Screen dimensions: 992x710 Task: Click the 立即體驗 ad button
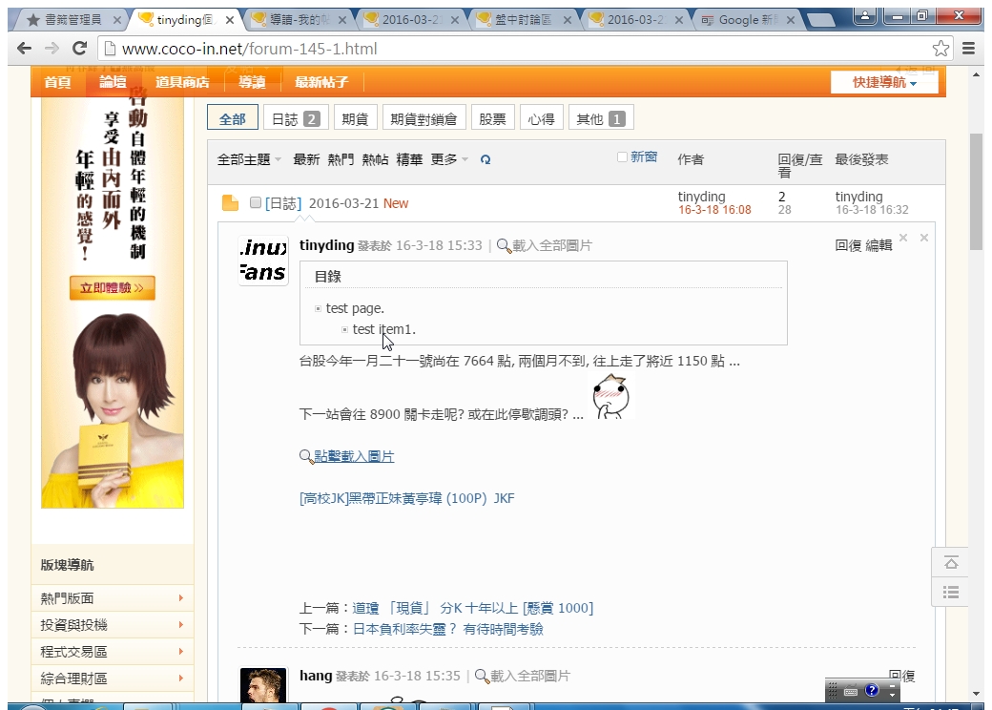tap(112, 288)
